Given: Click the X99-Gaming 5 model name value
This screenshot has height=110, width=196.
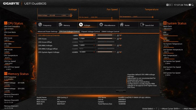Looking at the screenshot, I should click(x=62, y=97).
